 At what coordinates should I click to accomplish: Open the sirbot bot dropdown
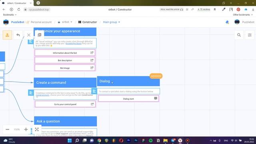tap(65, 22)
